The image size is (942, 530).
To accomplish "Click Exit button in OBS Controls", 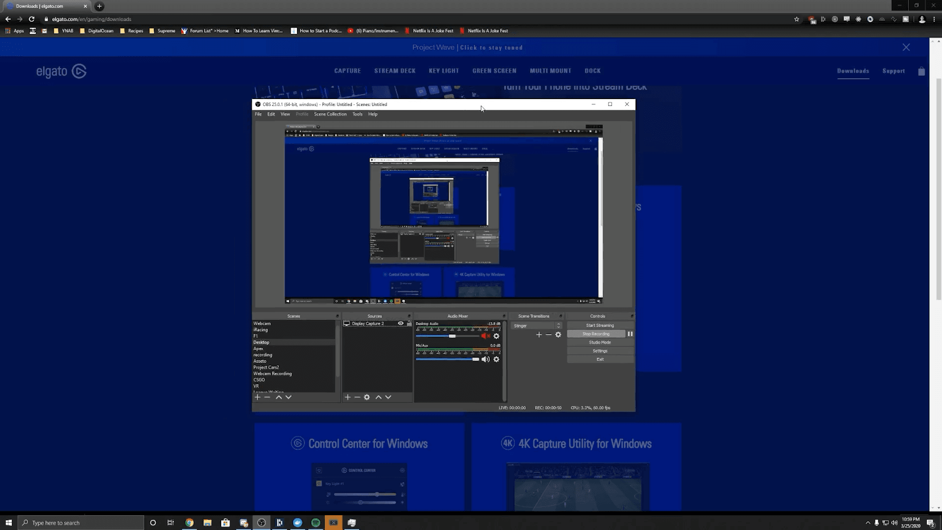I will (x=600, y=359).
